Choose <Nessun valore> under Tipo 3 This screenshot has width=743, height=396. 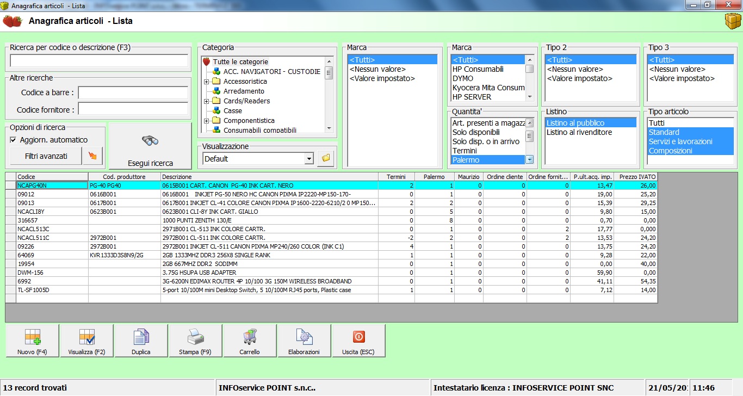677,69
